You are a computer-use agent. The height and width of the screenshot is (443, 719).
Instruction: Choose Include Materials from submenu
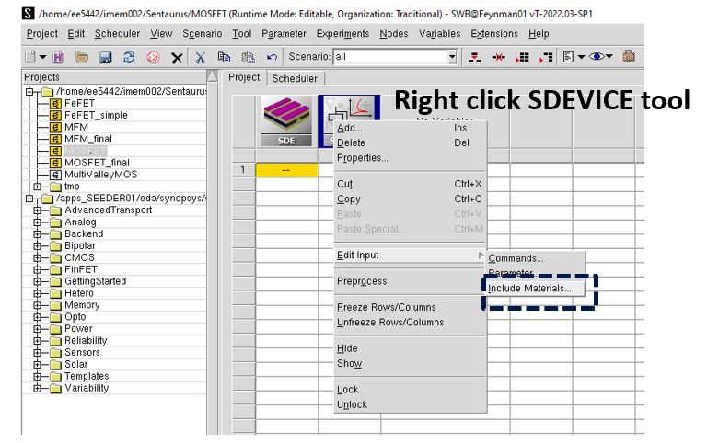click(x=529, y=289)
